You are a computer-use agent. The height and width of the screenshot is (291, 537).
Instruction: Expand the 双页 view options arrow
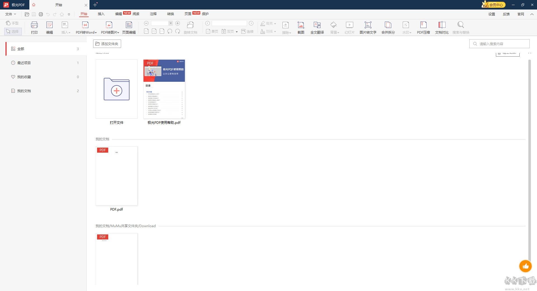(x=237, y=32)
